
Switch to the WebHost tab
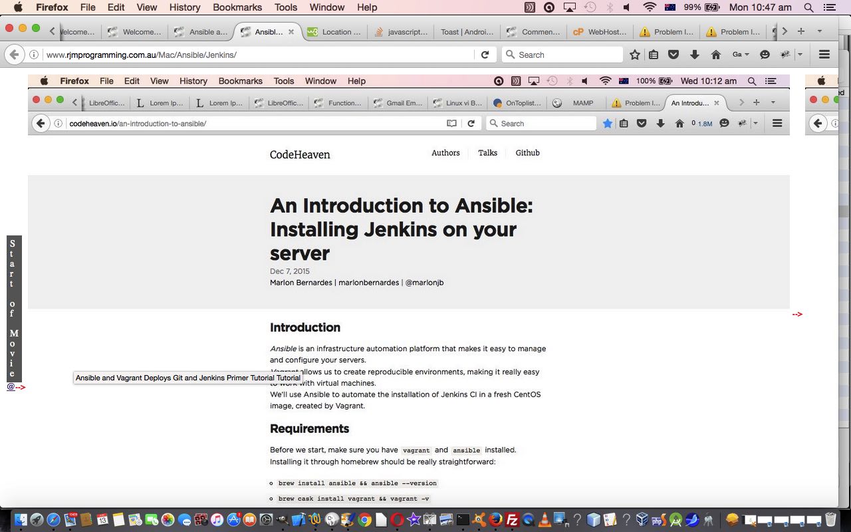click(x=600, y=31)
